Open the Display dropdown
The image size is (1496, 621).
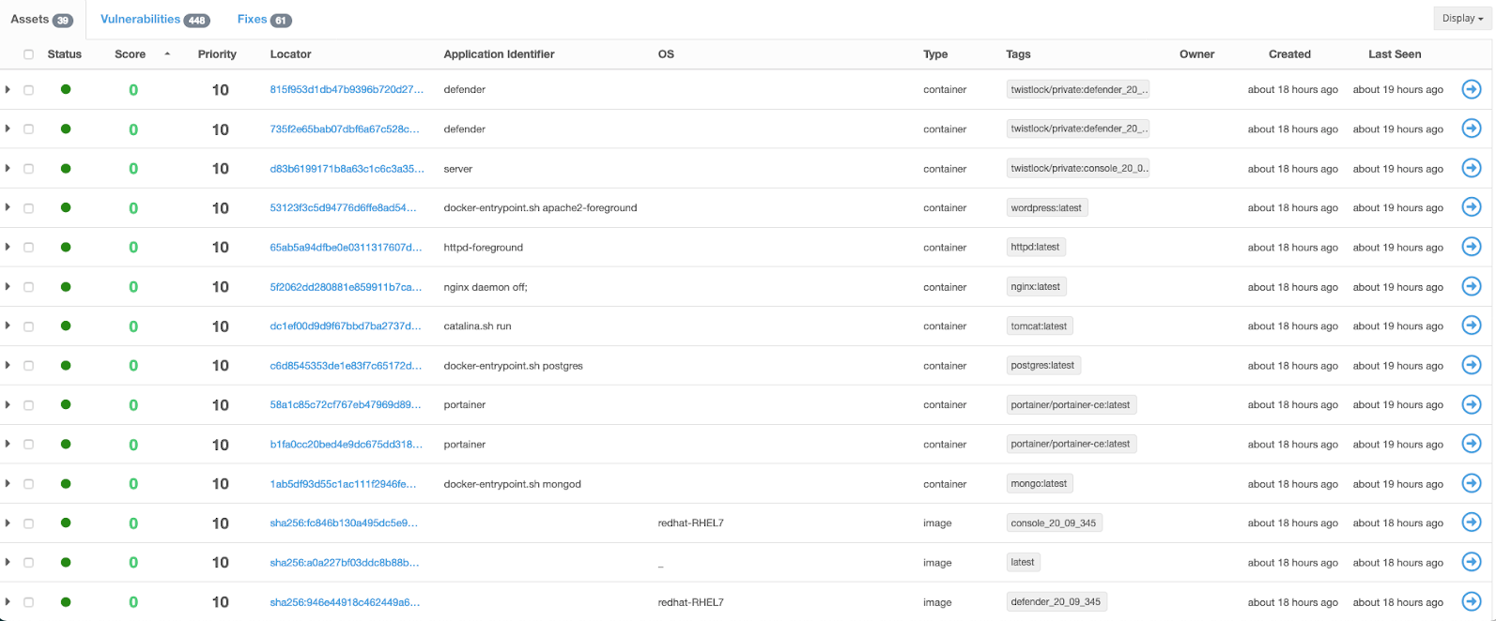[x=1462, y=18]
